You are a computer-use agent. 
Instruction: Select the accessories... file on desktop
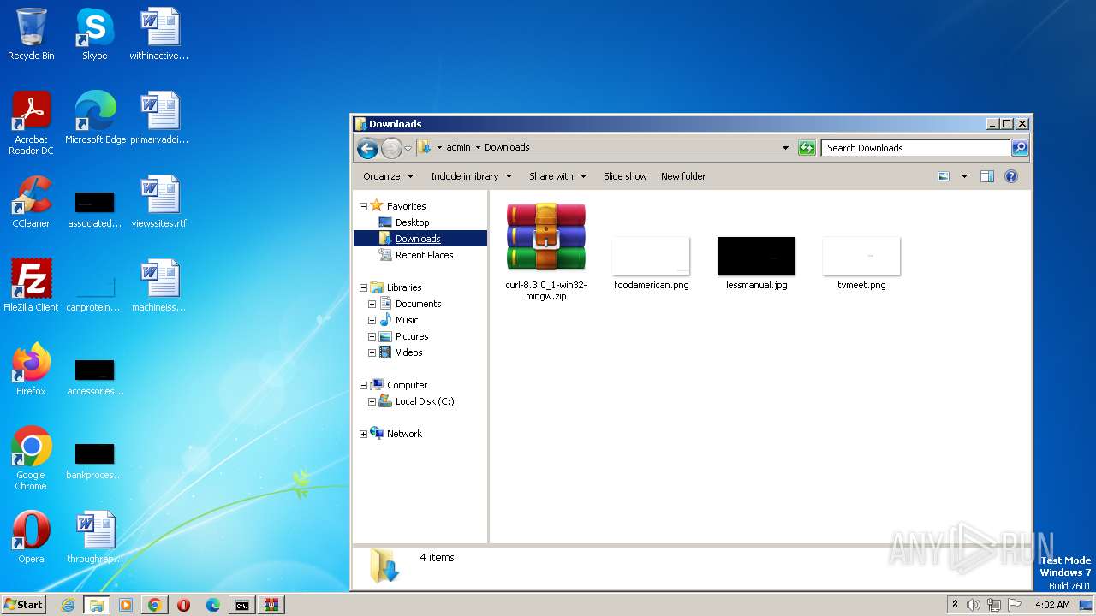[x=95, y=377]
